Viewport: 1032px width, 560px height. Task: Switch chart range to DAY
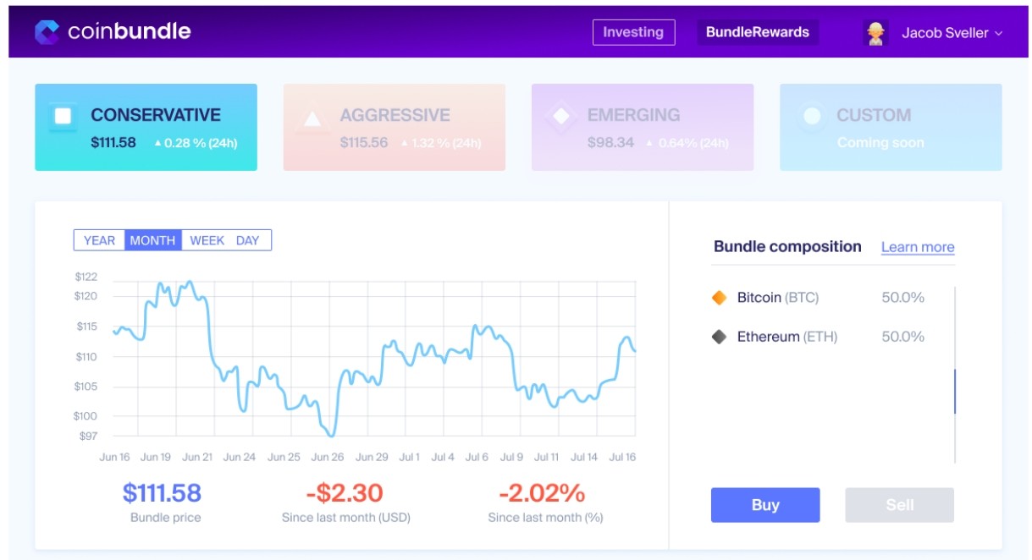247,240
